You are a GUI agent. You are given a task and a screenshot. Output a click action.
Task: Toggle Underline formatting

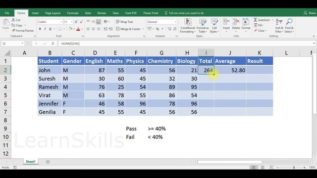(x=50, y=29)
